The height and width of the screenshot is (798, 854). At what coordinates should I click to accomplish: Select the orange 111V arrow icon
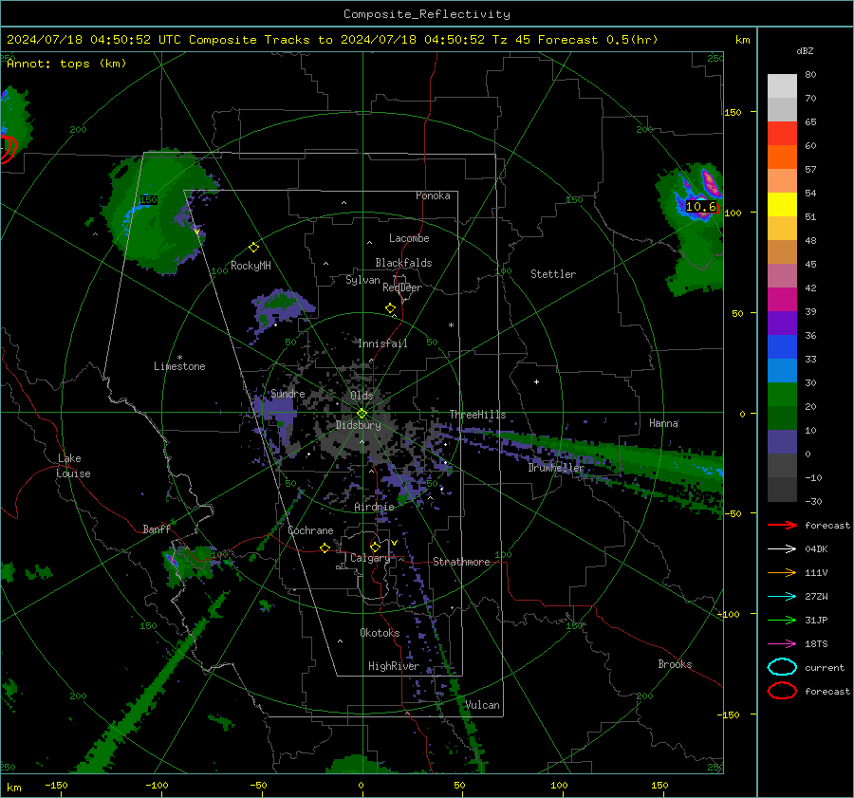[782, 572]
